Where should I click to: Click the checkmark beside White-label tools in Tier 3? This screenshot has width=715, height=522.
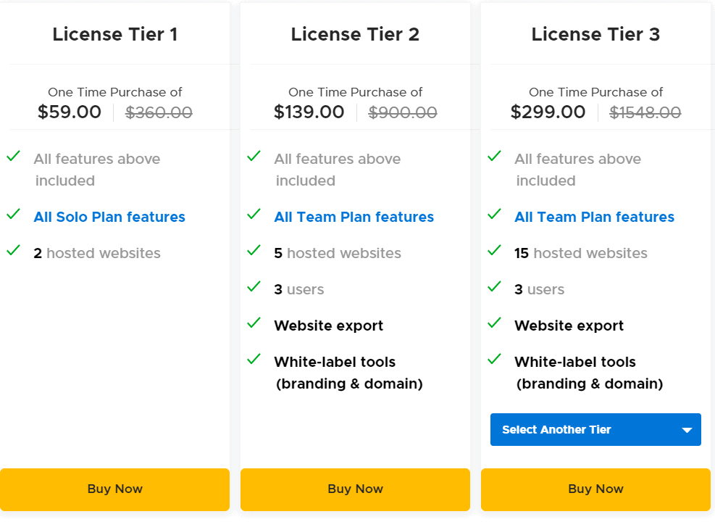tap(494, 359)
